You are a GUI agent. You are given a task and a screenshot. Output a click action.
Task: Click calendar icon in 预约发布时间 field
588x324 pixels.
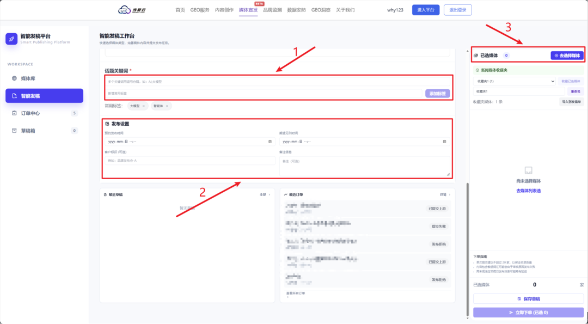click(270, 142)
